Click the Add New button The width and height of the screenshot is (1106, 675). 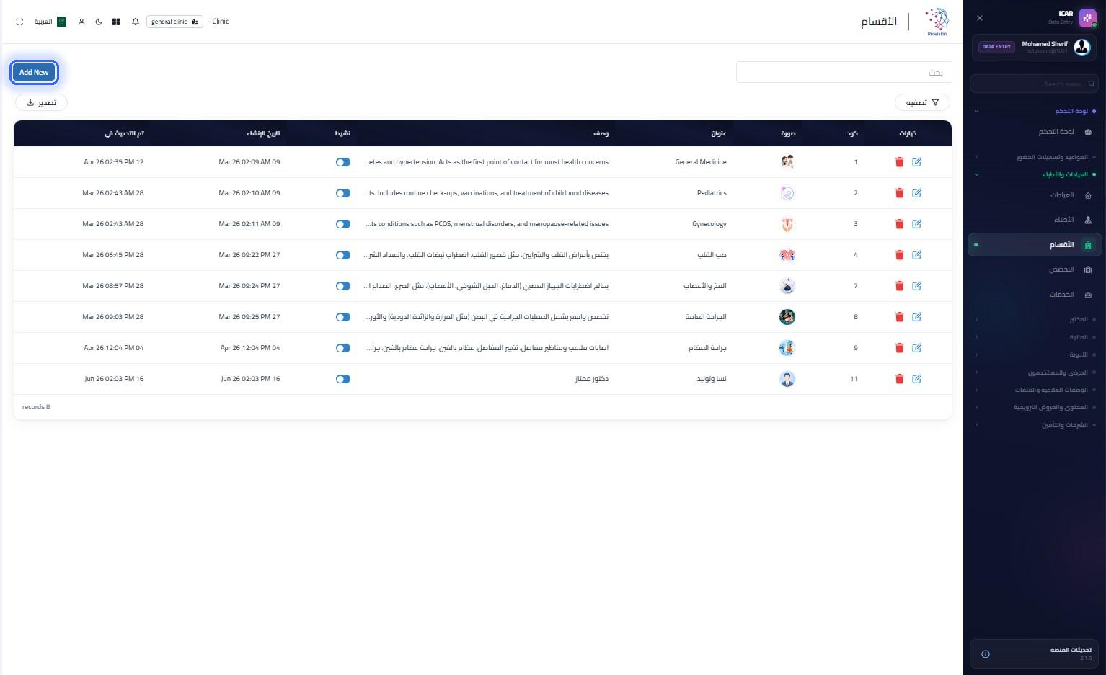34,72
